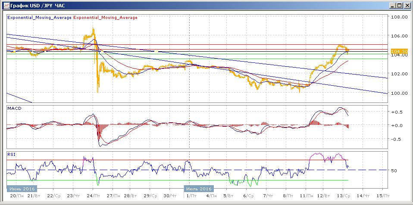This screenshot has height=205, width=413.
Task: Click the 23/Чт date label
Action: pyautogui.click(x=73, y=196)
